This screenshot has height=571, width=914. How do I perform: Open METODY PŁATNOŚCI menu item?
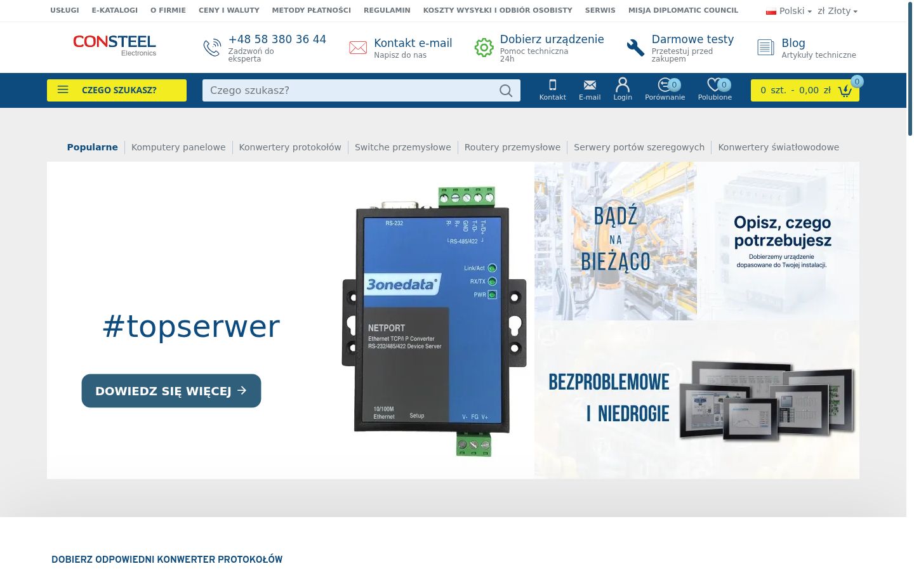coord(312,10)
